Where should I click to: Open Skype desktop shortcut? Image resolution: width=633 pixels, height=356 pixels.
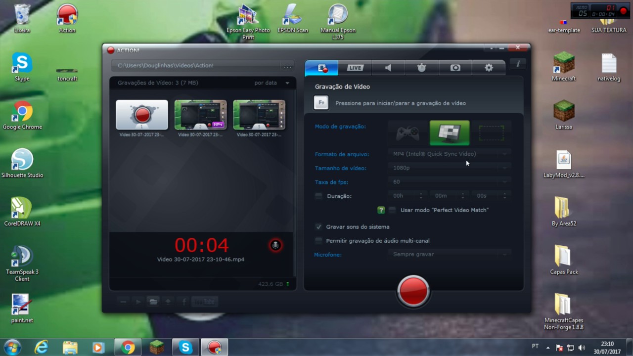coord(22,67)
